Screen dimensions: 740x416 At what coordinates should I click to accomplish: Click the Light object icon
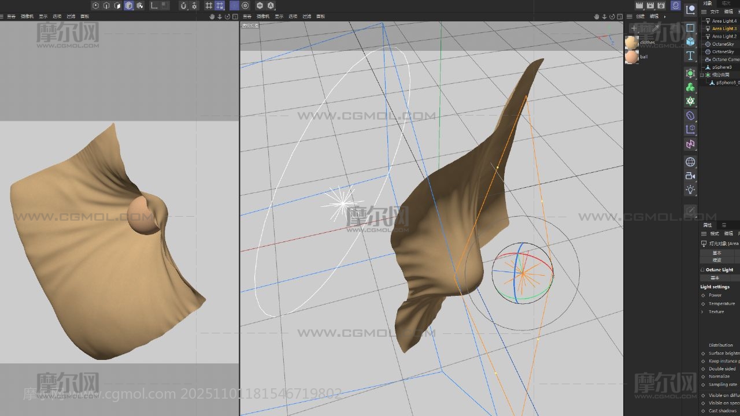coord(690,190)
